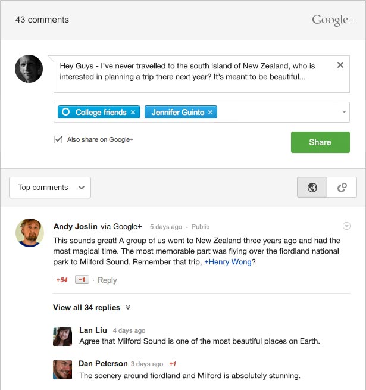Switch to circles comments view icon
The width and height of the screenshot is (366, 390).
342,188
